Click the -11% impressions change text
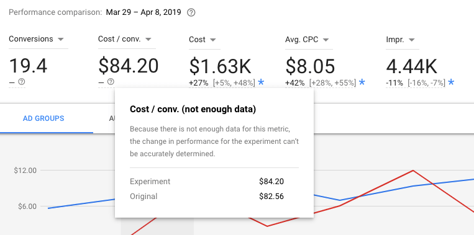Viewport: 474px width, 235px height. 394,82
